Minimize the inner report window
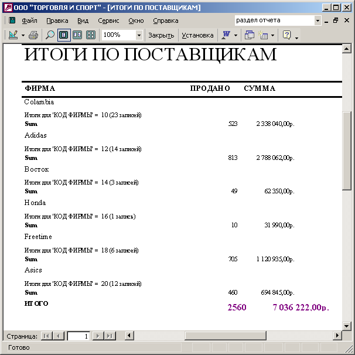Viewport: 355px width, 355px height. (326, 21)
